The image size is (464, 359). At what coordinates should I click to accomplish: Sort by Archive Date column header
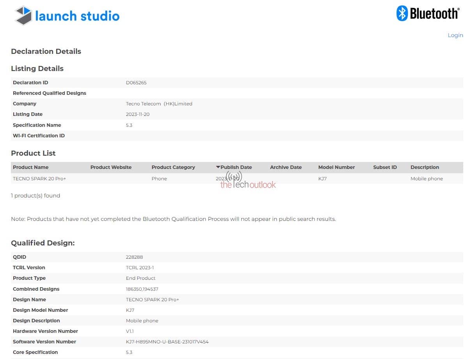coord(286,167)
